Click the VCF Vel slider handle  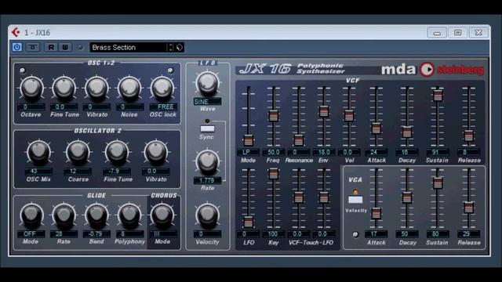(348, 115)
